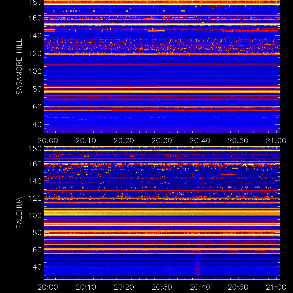Click 20:50 time label below Palehua plot
This screenshot has width=293, height=293.
(x=238, y=287)
